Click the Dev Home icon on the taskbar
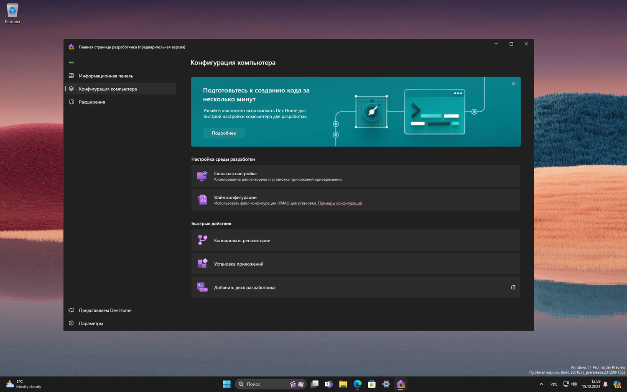The width and height of the screenshot is (627, 392). [400, 384]
